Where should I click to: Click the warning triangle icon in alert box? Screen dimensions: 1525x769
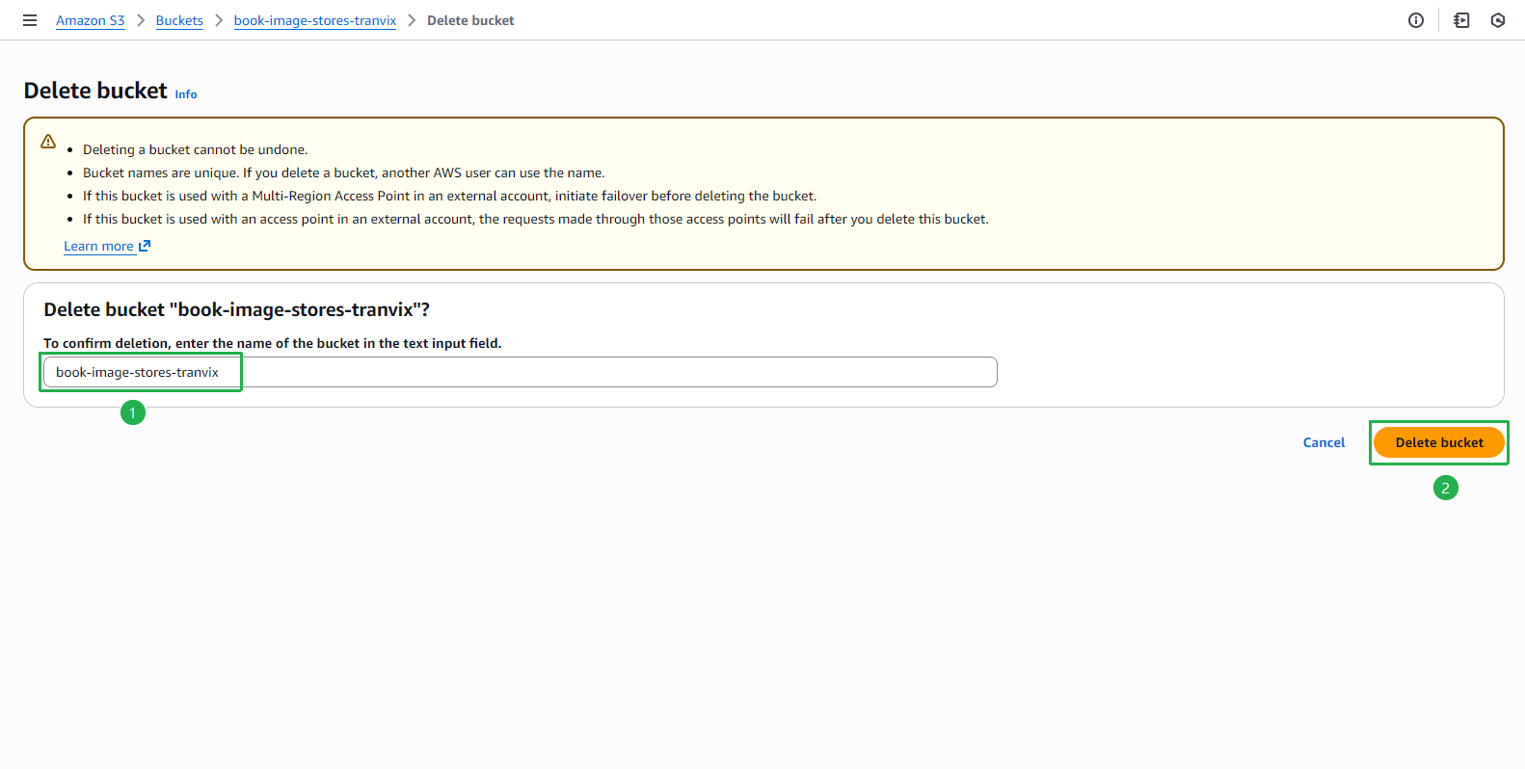[48, 142]
